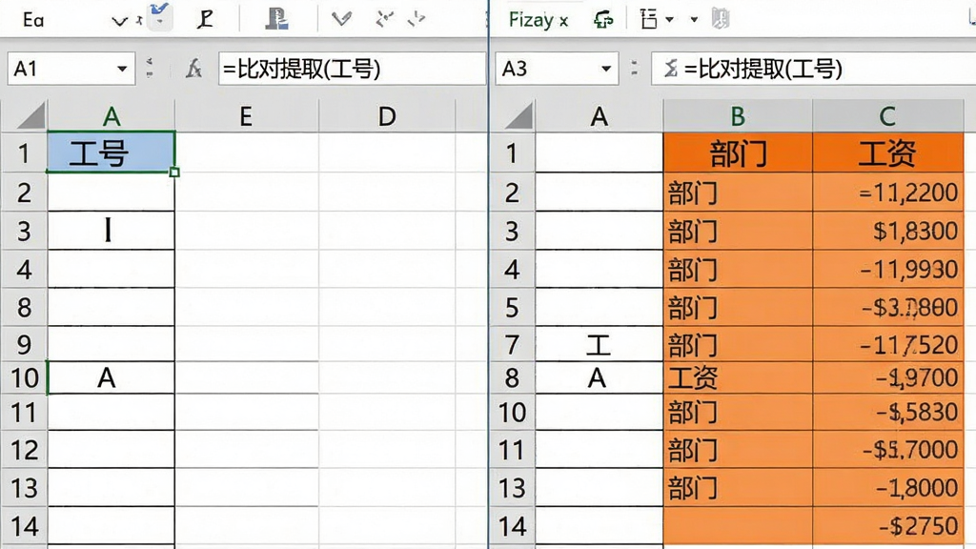Select the A cell in row 10, left sheet
976x549 pixels.
point(112,377)
